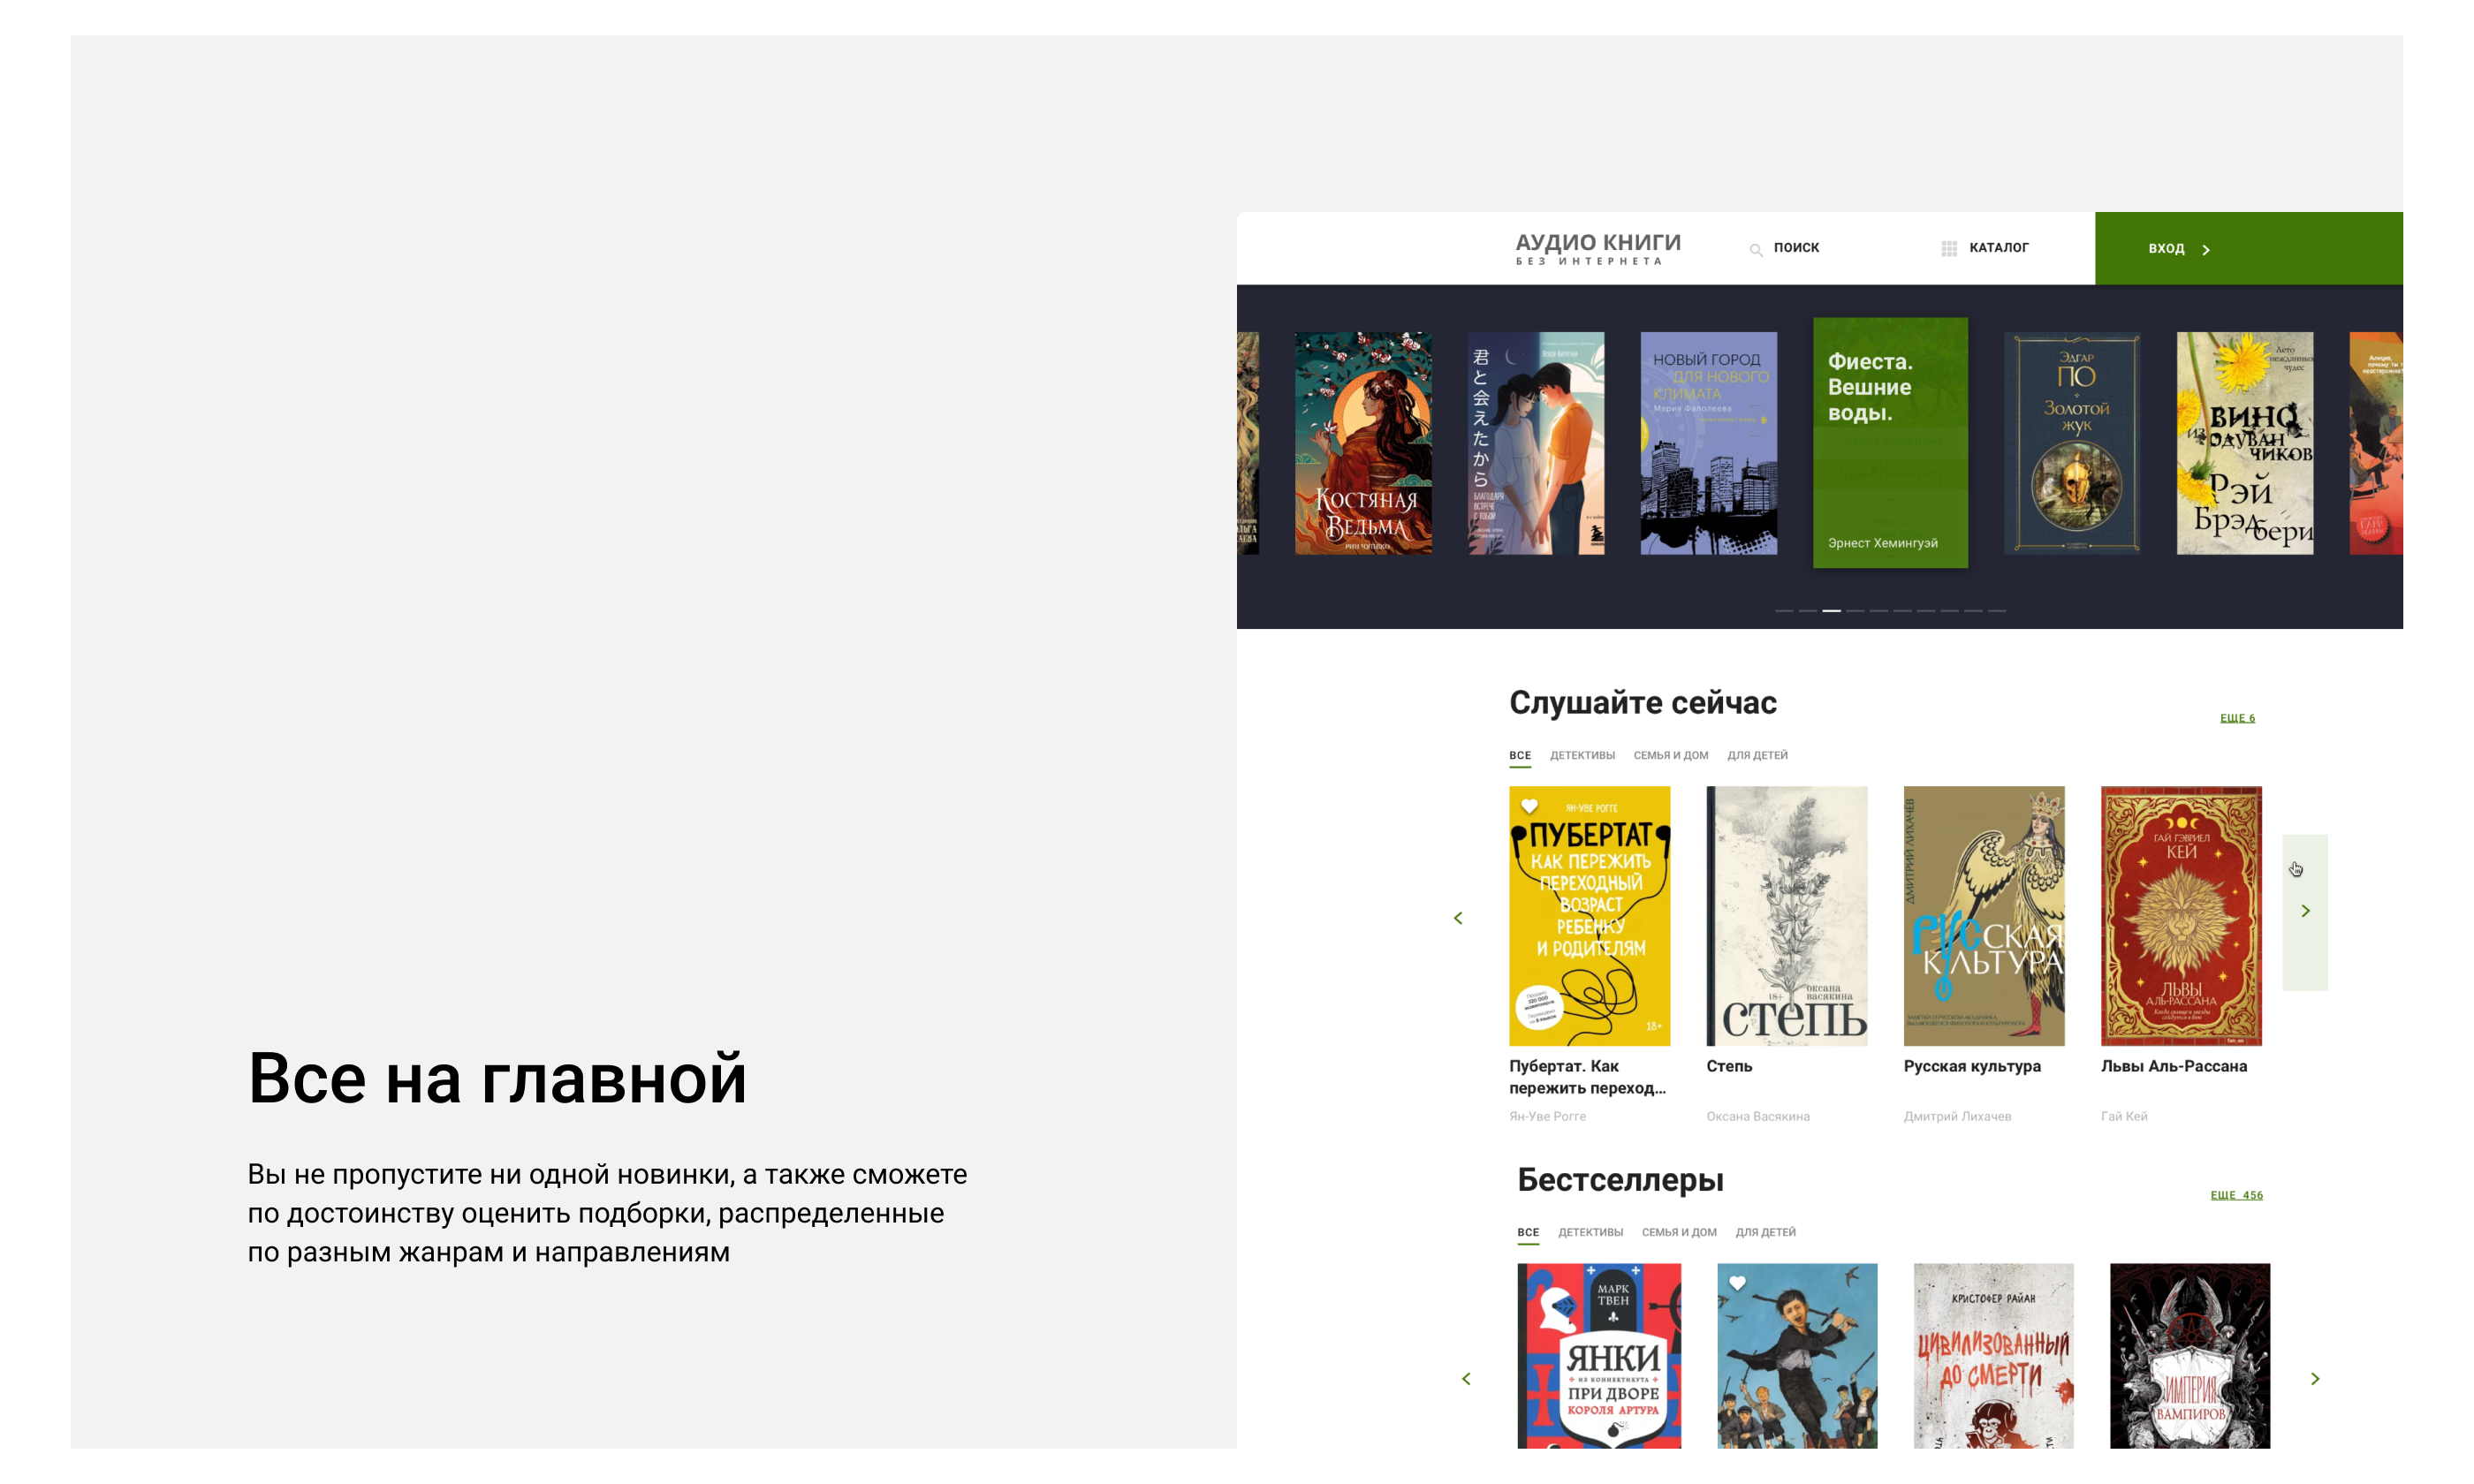Viewport: 2474px width, 1484px height.
Task: Advance Слушайте сейчас carousel with right arrow
Action: click(x=2305, y=912)
